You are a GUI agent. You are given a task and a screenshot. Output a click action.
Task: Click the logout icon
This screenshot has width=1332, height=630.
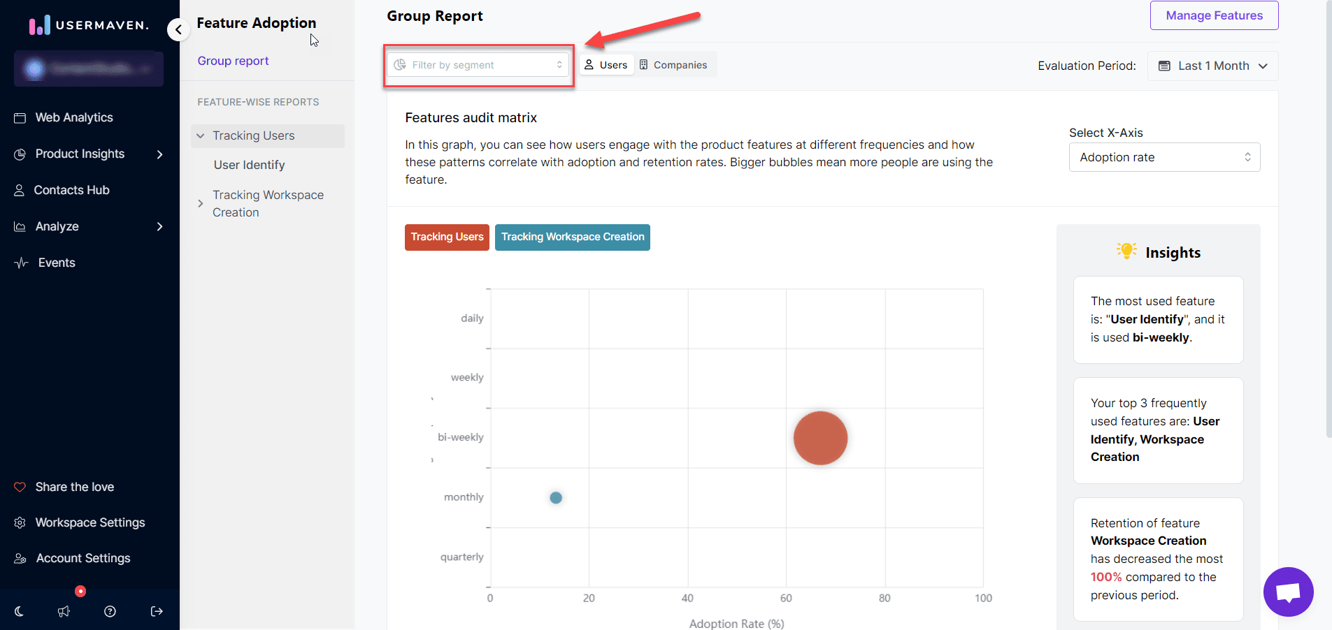[x=157, y=611]
